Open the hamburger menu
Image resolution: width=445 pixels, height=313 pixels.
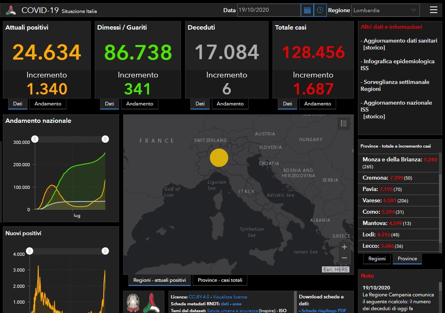point(433,10)
